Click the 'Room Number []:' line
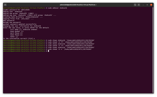 coord(17,31)
